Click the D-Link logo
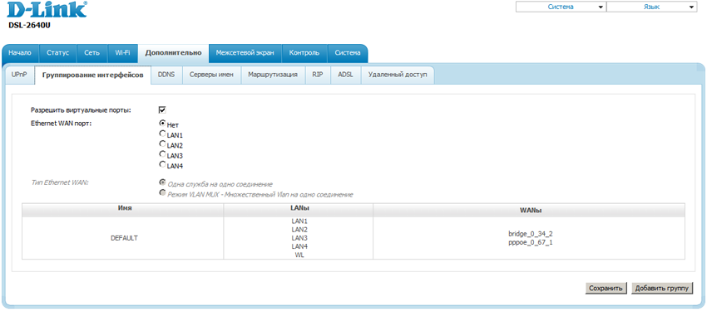Viewport: 707px width, 311px height. 47,10
